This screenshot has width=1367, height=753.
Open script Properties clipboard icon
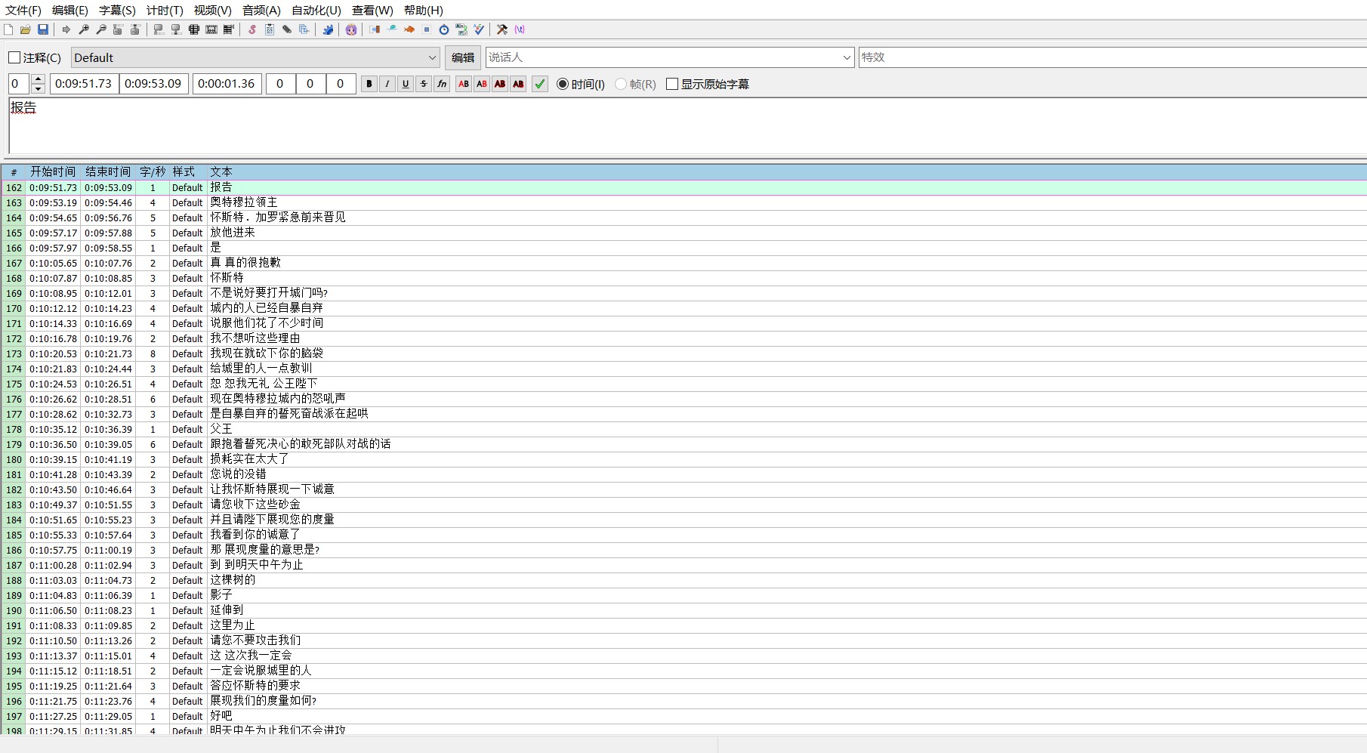point(270,29)
